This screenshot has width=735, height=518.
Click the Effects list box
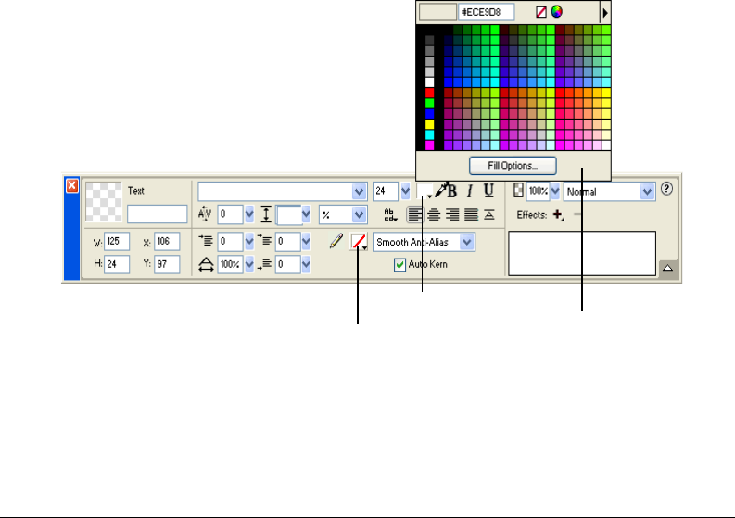pyautogui.click(x=582, y=253)
